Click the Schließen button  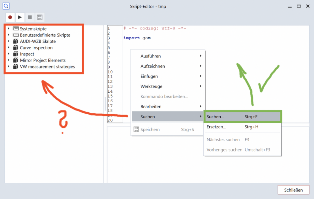coord(293,190)
